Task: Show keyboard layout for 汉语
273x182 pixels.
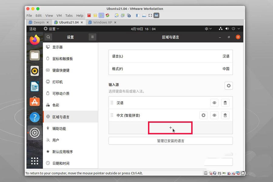Action: coord(214,103)
